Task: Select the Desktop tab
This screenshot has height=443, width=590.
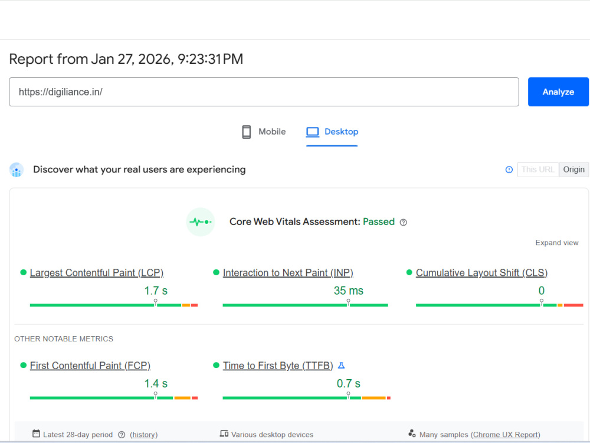Action: pos(332,132)
